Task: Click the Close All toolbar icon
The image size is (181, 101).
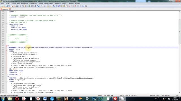Action: pyautogui.click(x=15, y=6)
